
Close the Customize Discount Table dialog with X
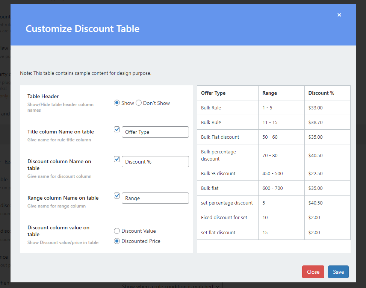click(x=339, y=15)
